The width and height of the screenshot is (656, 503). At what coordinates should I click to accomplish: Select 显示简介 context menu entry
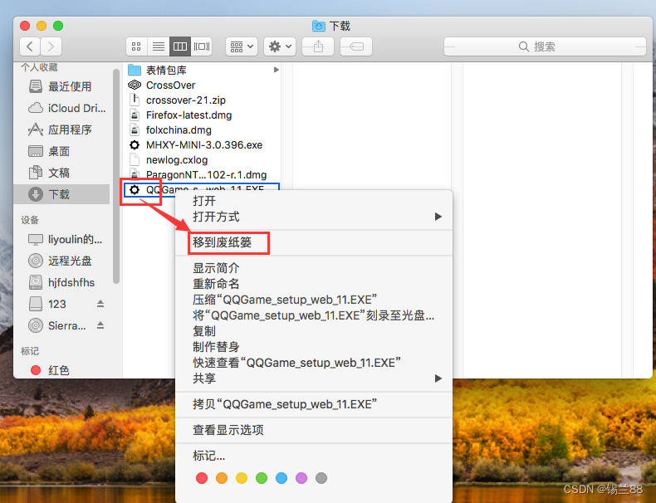pyautogui.click(x=217, y=268)
